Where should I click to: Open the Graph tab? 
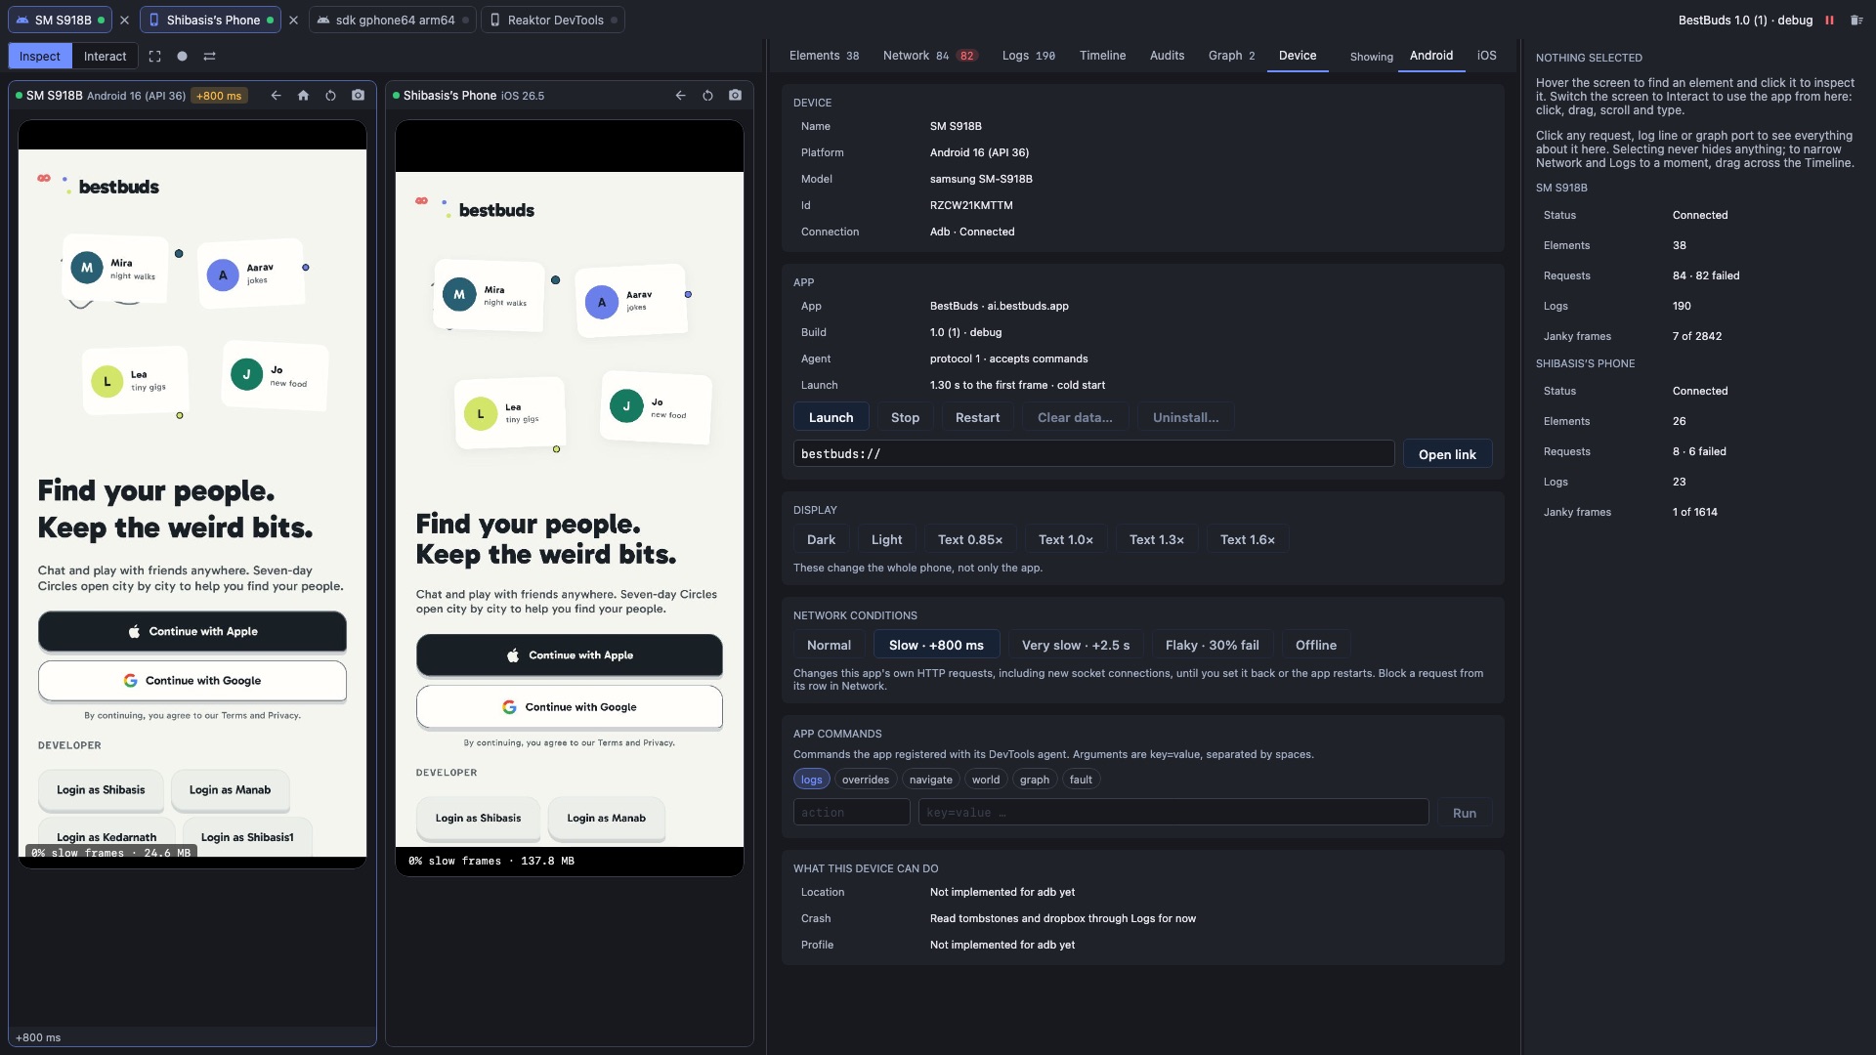coord(1231,56)
